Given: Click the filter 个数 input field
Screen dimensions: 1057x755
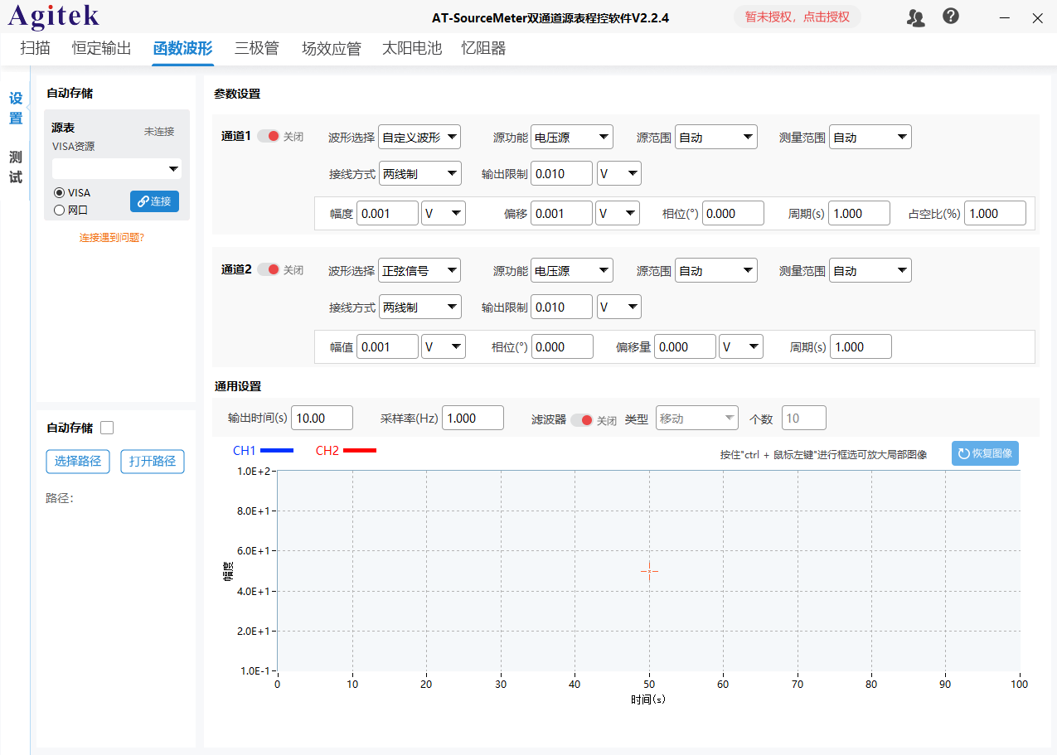Looking at the screenshot, I should click(x=804, y=419).
